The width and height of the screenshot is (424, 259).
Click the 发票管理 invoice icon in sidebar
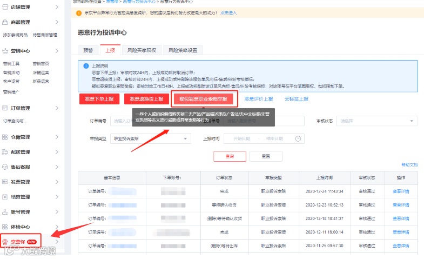pyautogui.click(x=5, y=182)
